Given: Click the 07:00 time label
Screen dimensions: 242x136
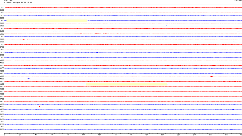Looking at the screenshot, I should tap(2, 44).
